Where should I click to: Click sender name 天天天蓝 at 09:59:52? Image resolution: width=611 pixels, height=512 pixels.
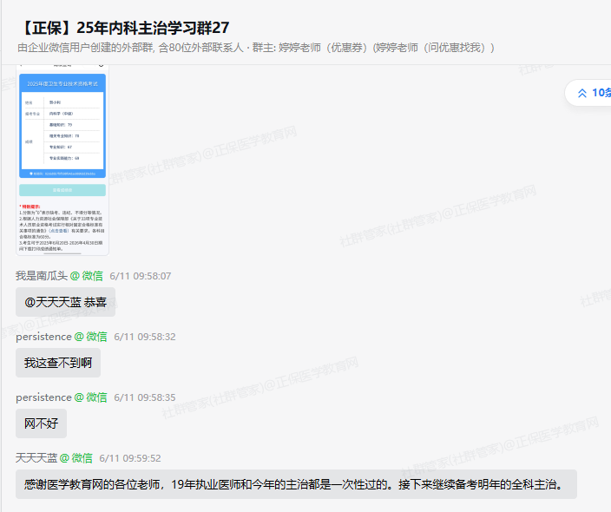coord(36,458)
